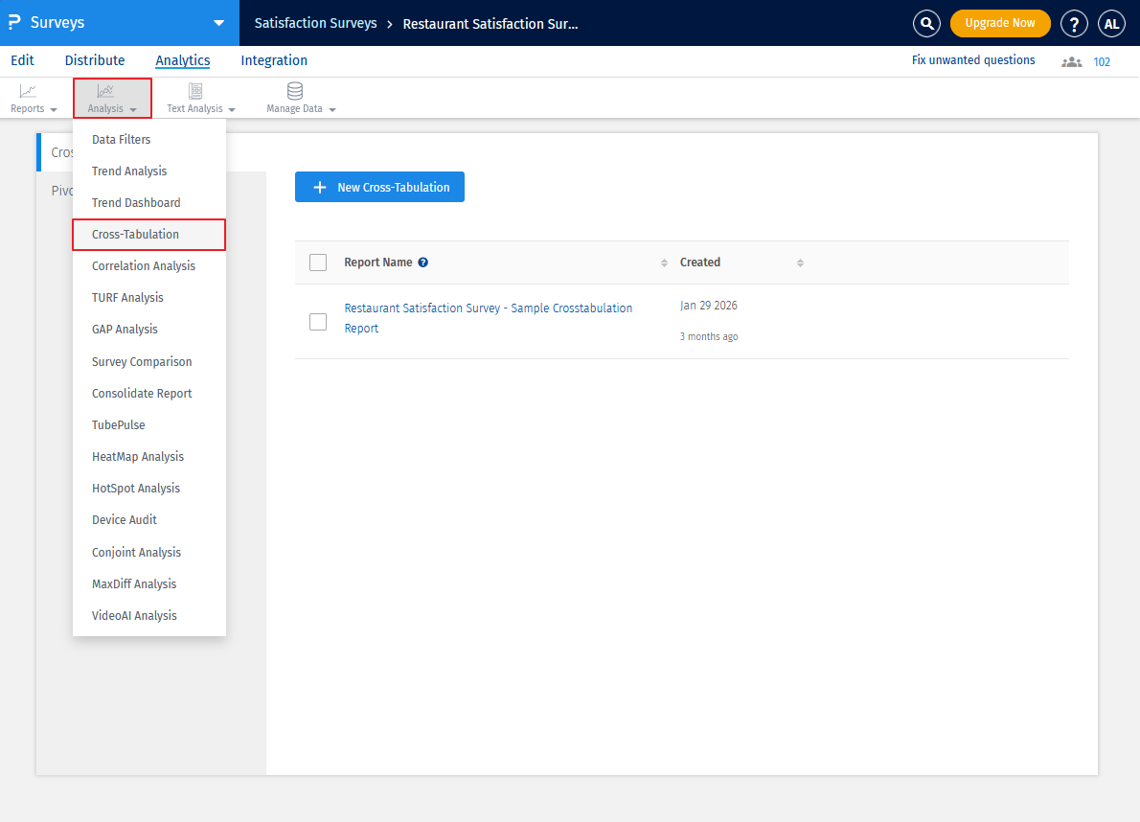The height and width of the screenshot is (822, 1140).
Task: Sort by Created column arrows
Action: click(800, 263)
